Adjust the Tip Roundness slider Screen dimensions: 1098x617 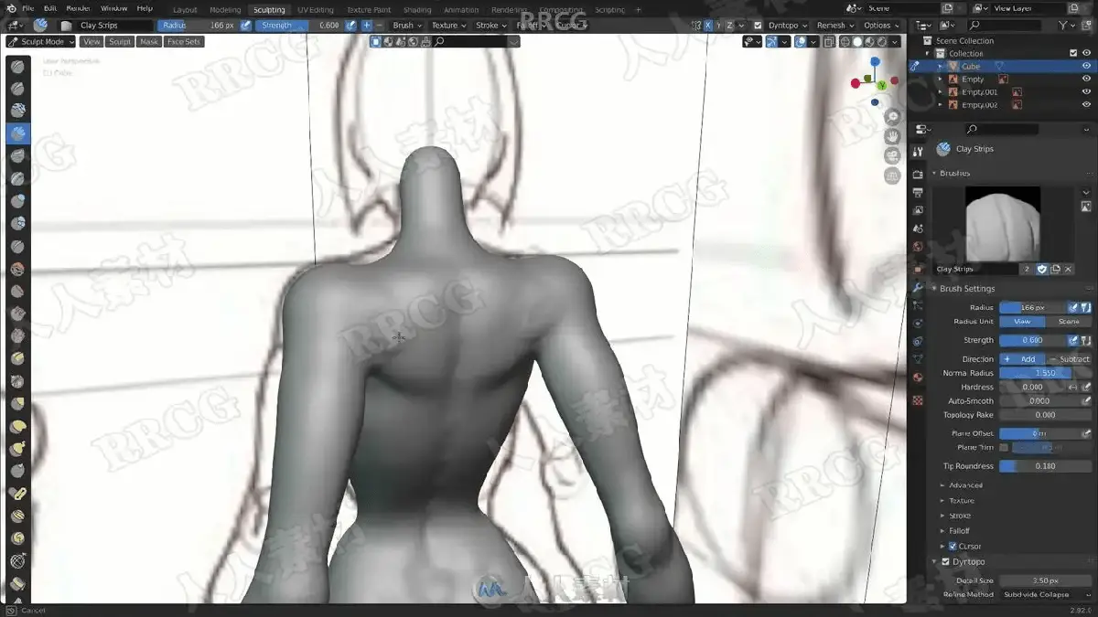[1045, 466]
